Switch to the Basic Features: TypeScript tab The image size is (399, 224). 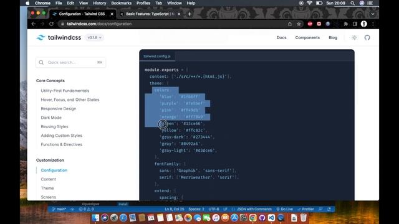coord(150,14)
